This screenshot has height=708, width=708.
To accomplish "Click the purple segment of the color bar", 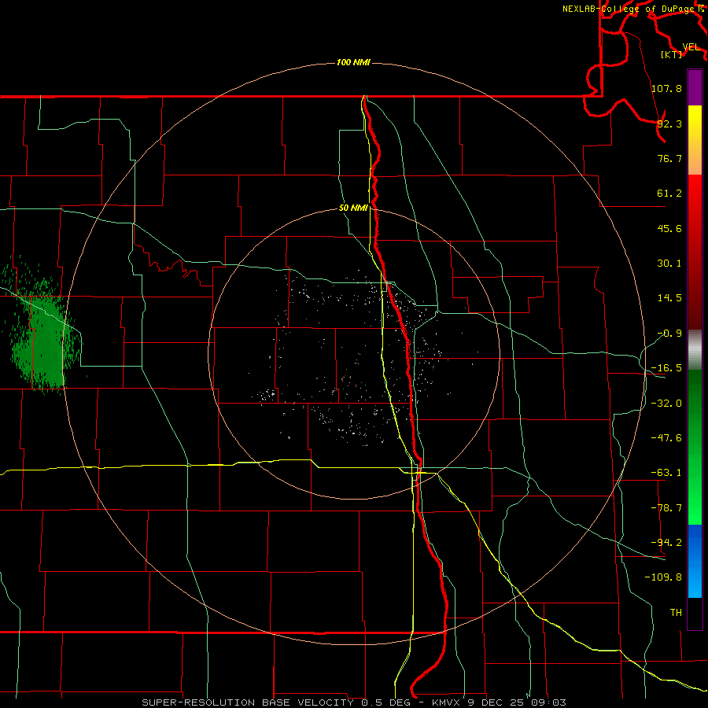I will tap(695, 87).
